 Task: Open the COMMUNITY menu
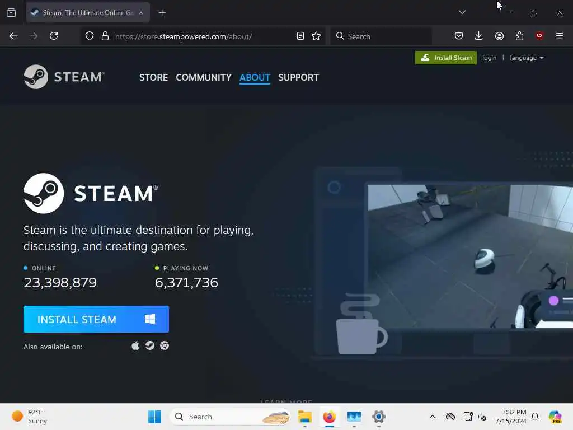[x=204, y=77]
